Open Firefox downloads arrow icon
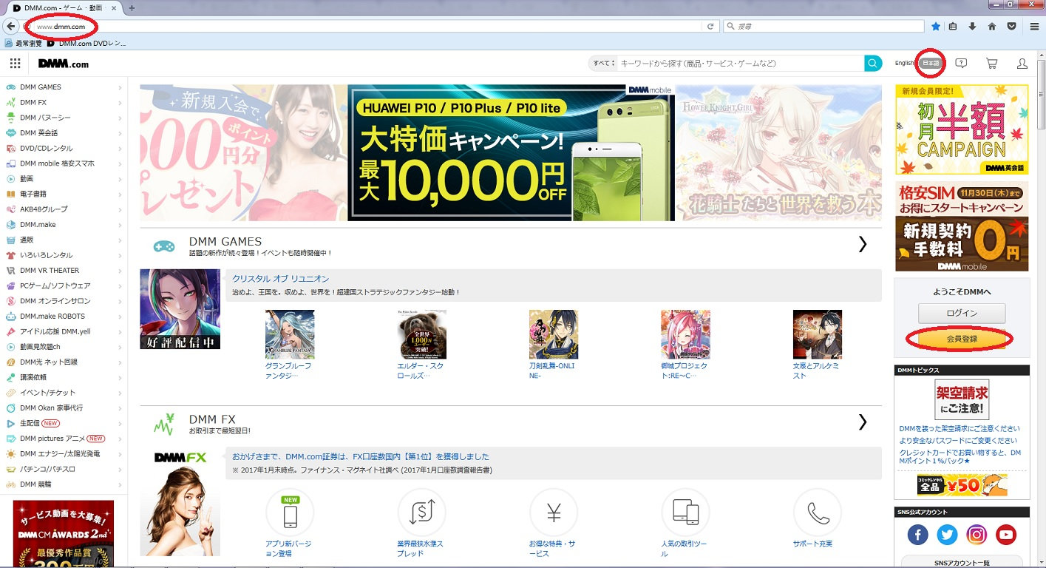1046x568 pixels. pos(972,26)
